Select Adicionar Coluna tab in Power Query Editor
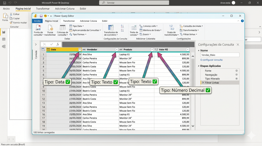Screen dimensions: 262x146 pyautogui.click(x=88, y=21)
